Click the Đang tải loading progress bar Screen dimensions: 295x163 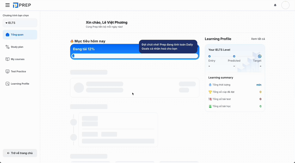pos(135,56)
